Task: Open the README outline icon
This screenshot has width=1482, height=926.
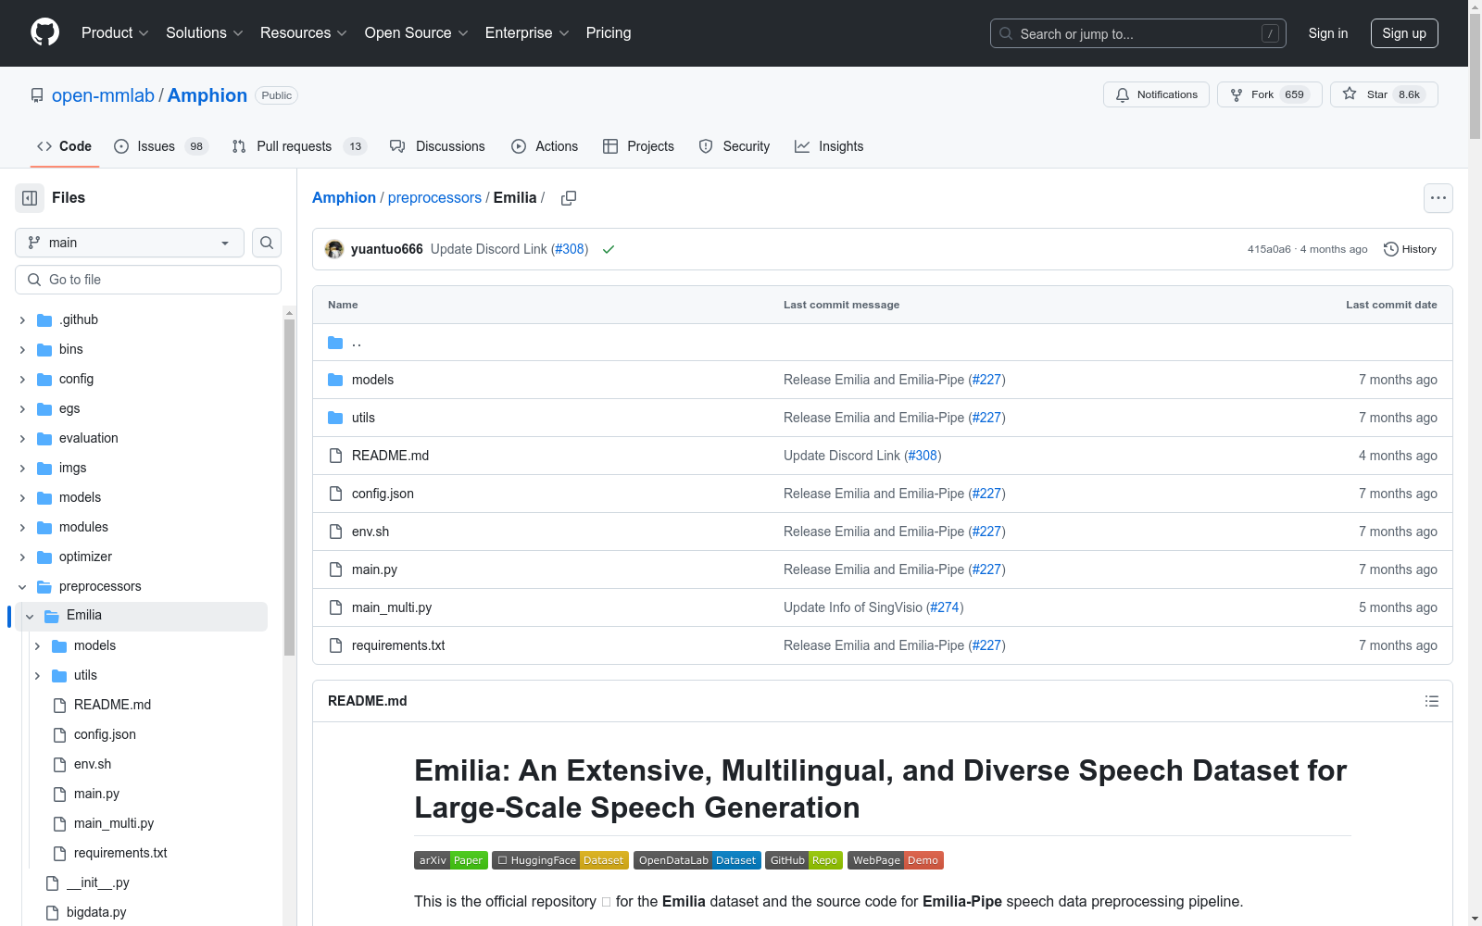Action: point(1431,701)
